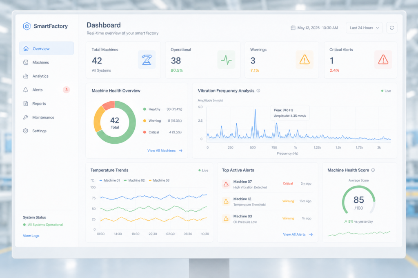Viewport: 418px width, 278px height.
Task: Click the Overview home icon
Action: [x=26, y=48]
